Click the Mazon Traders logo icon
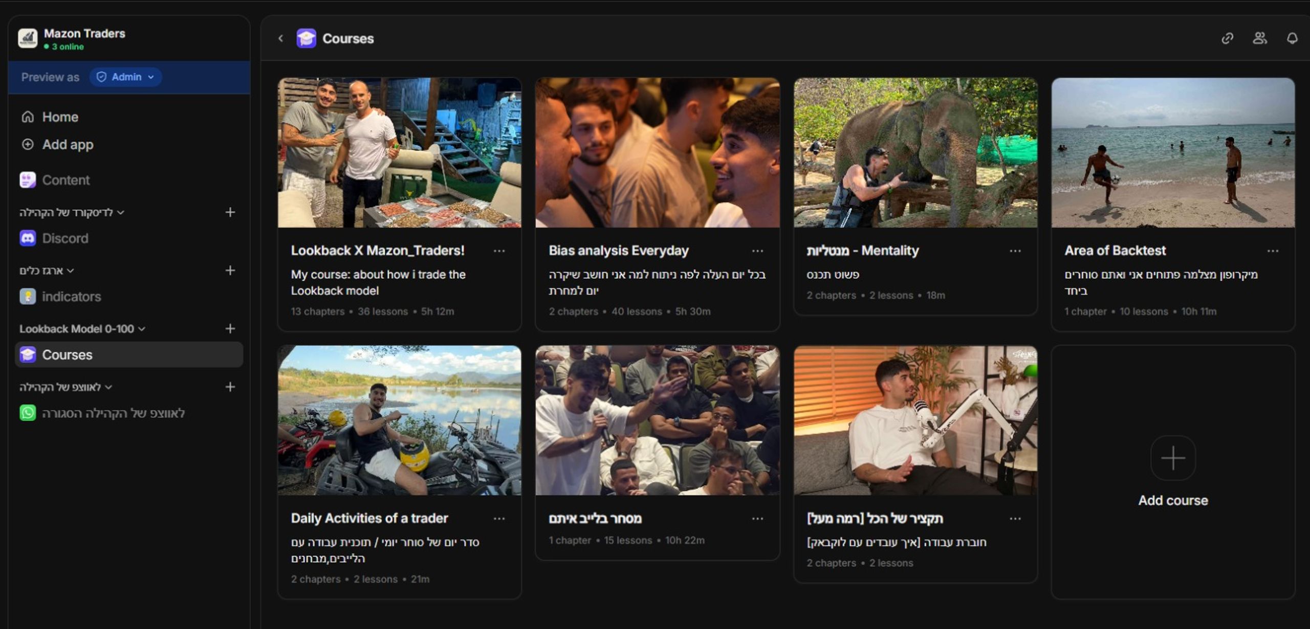This screenshot has height=629, width=1310. point(28,38)
